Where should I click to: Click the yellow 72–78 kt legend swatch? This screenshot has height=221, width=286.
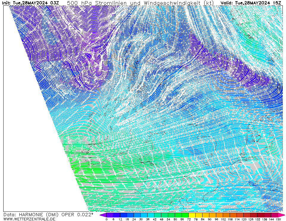[192, 215]
